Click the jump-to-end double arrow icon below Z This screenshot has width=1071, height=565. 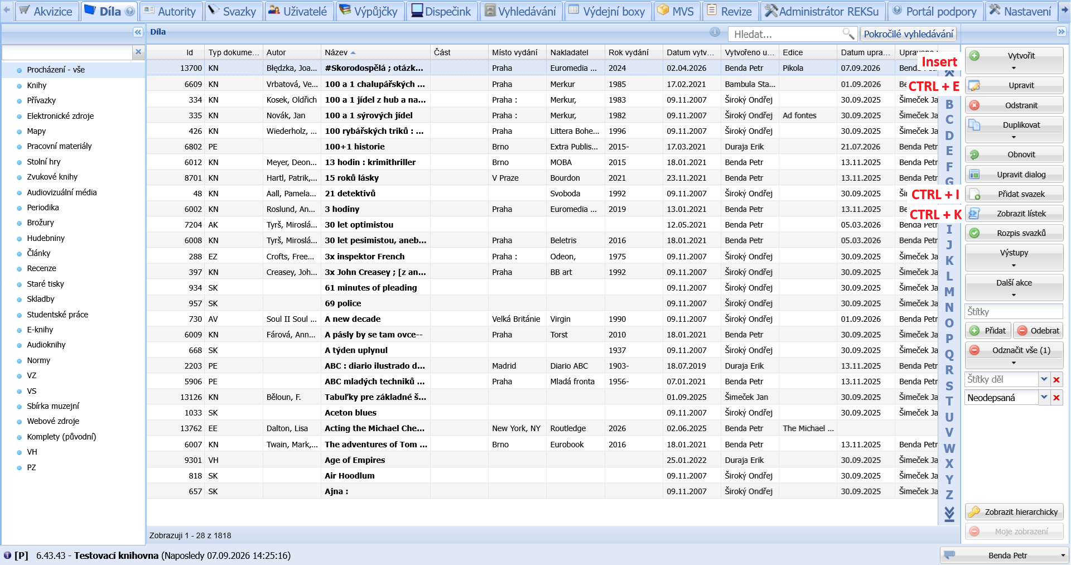click(949, 514)
